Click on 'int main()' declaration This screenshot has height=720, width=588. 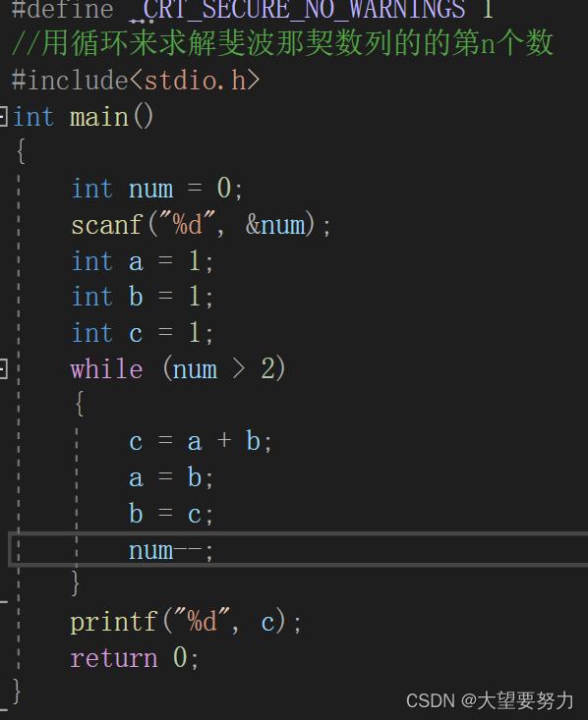tap(83, 117)
